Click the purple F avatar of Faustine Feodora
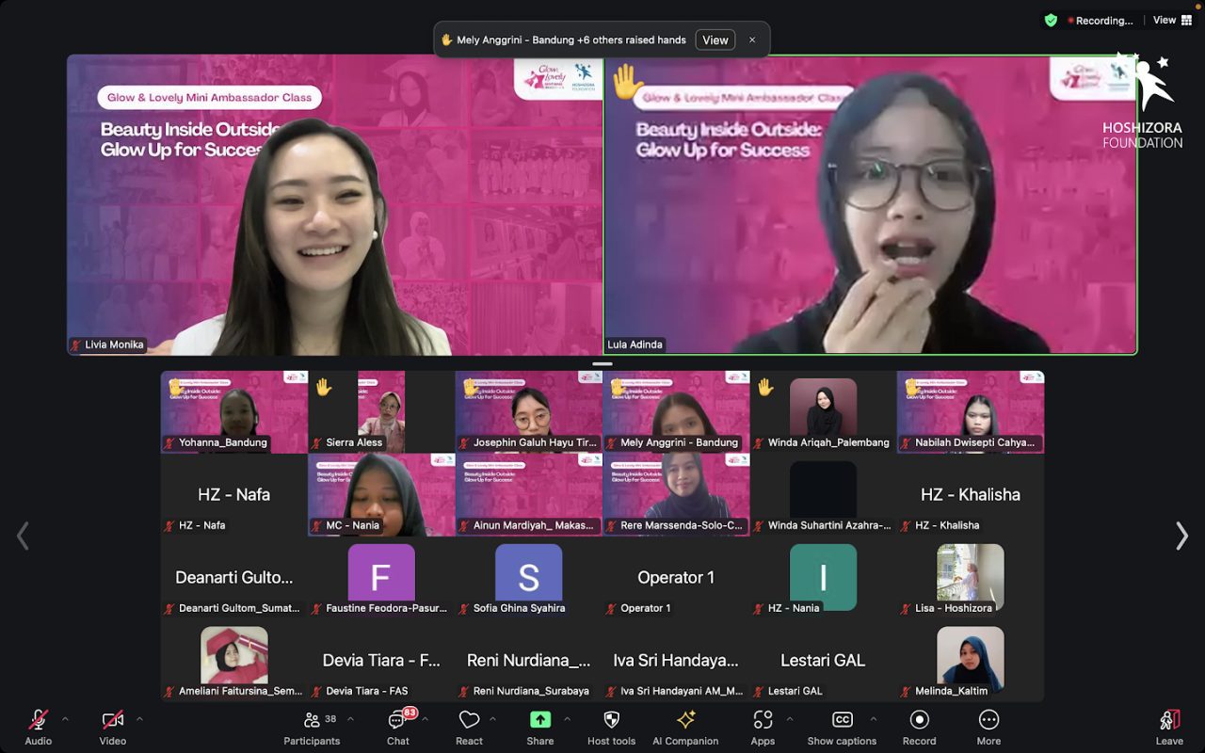Screen dimensions: 1205x753 (x=381, y=572)
